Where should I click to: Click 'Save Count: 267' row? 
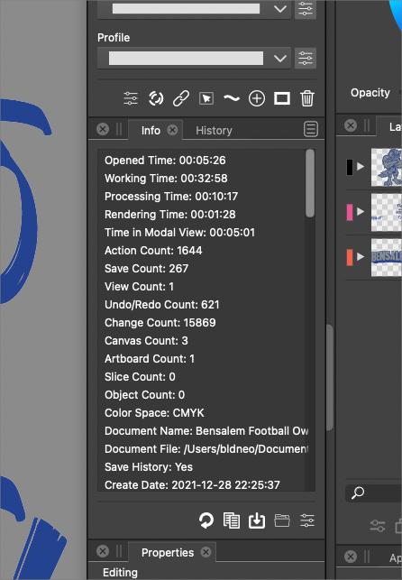(146, 269)
